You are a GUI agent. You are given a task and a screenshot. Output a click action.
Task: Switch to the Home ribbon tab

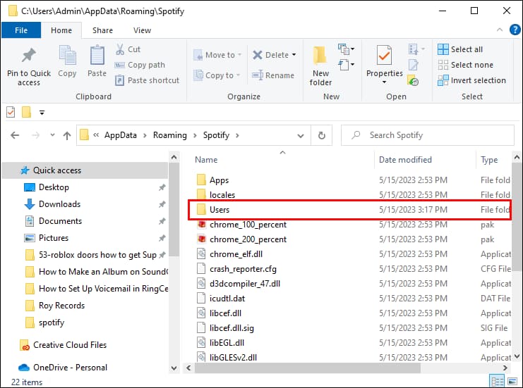[61, 30]
